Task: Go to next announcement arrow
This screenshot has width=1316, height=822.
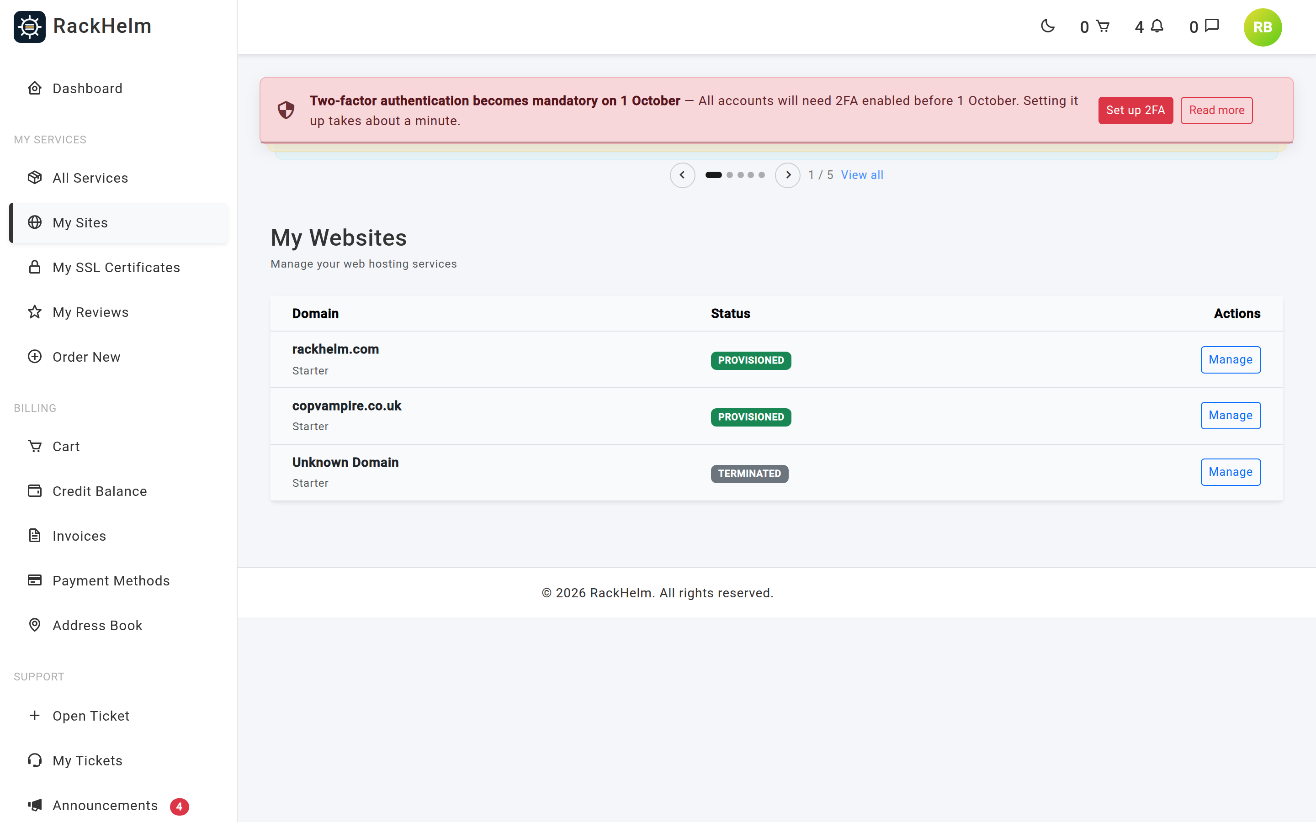Action: pyautogui.click(x=787, y=175)
